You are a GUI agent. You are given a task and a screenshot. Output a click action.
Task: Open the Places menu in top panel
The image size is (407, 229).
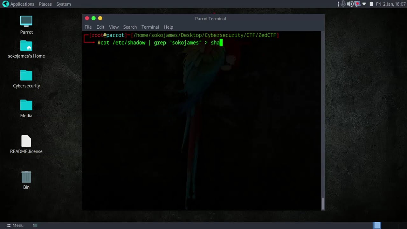45,4
